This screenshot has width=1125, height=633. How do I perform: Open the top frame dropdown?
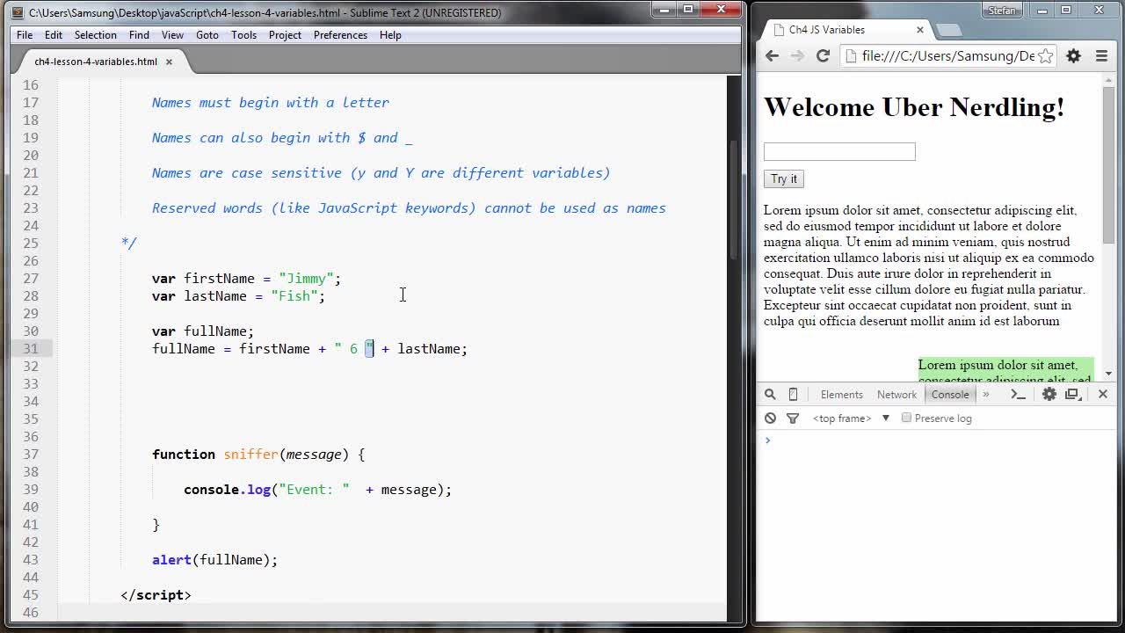(x=851, y=418)
